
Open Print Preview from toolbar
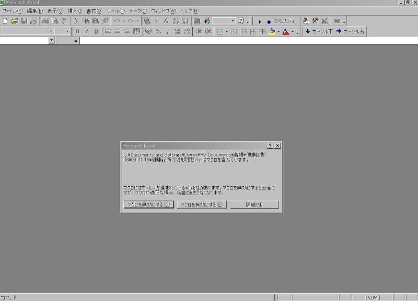coord(55,21)
